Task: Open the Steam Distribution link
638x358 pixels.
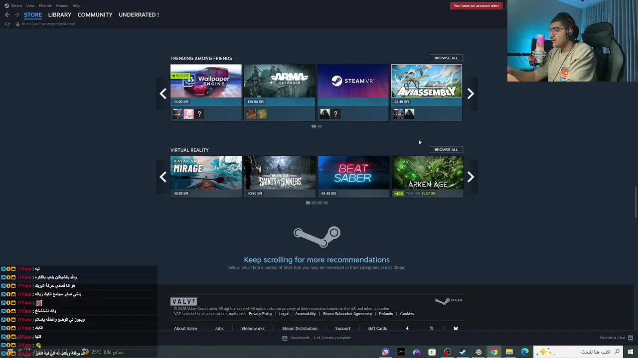Action: tap(300, 329)
